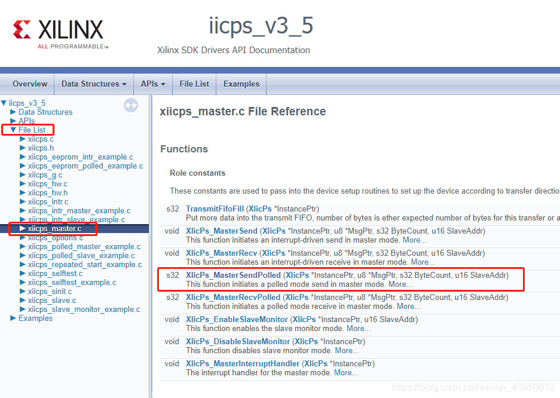The width and height of the screenshot is (560, 398).
Task: Open xiicps_eeprom_polled_example.c in the tree
Action: pos(85,166)
